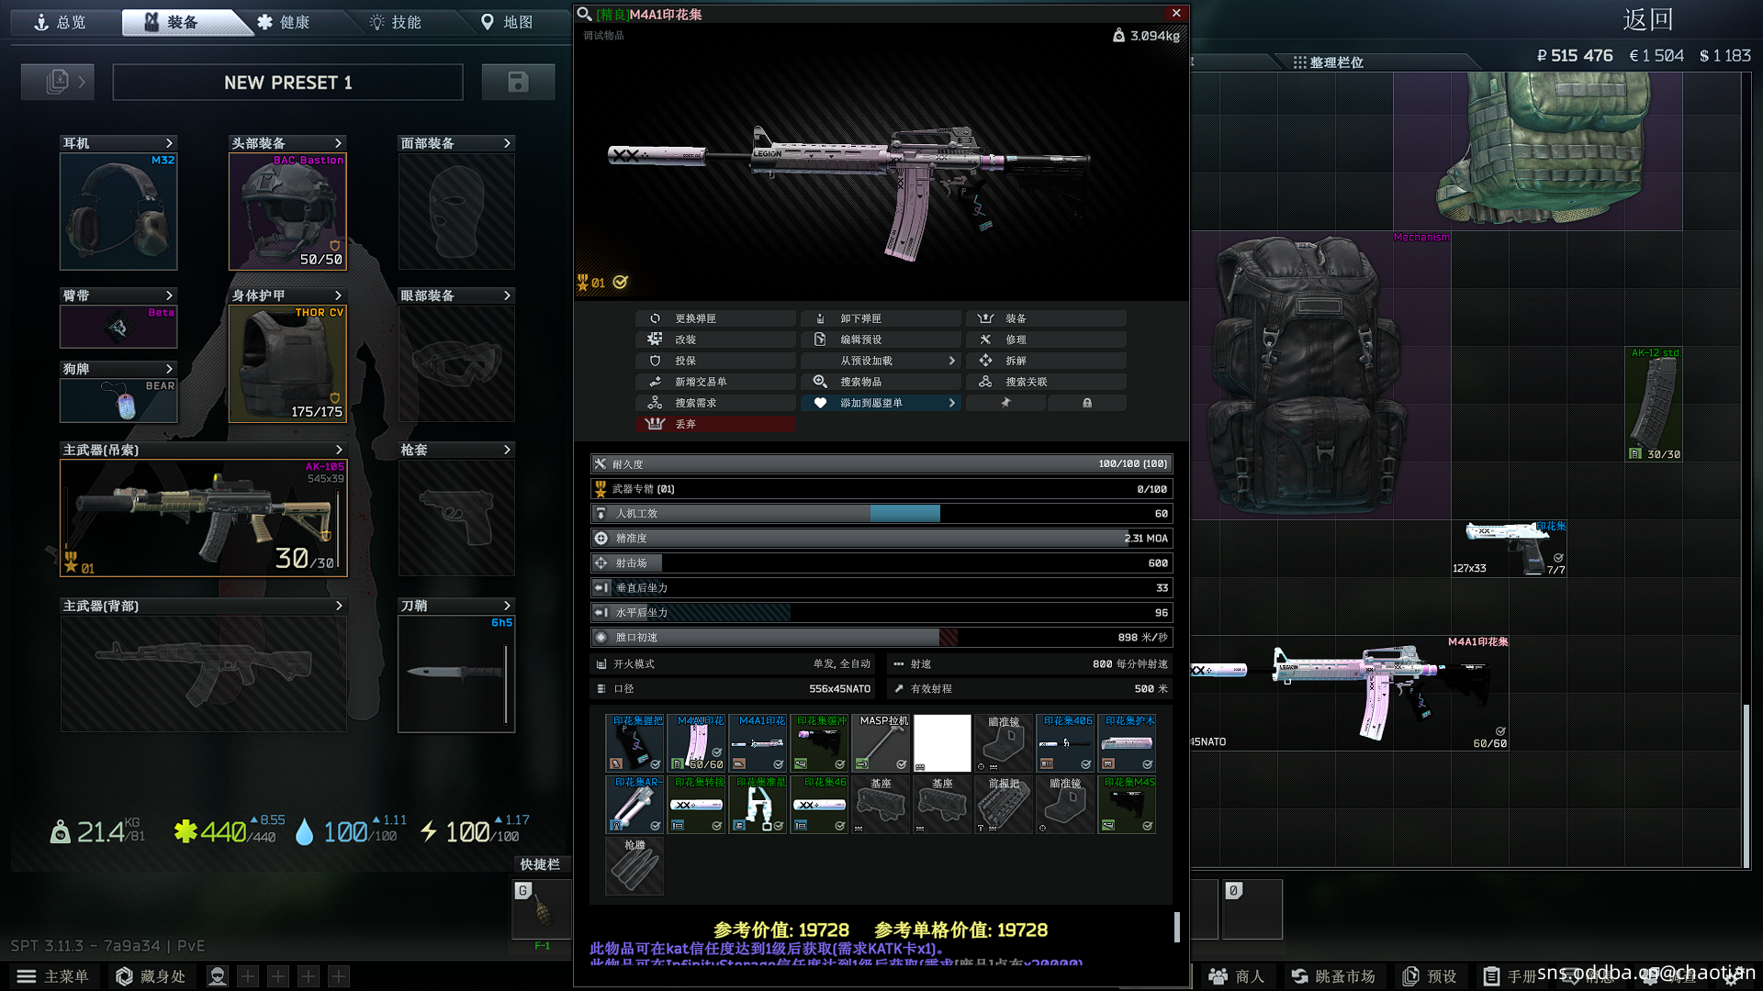Select the 127x33 pistol in stash
This screenshot has width=1763, height=991.
(1510, 549)
